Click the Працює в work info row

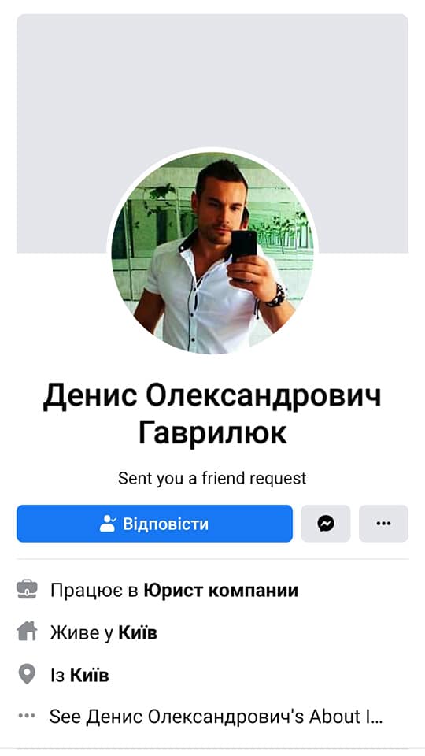pyautogui.click(x=213, y=590)
